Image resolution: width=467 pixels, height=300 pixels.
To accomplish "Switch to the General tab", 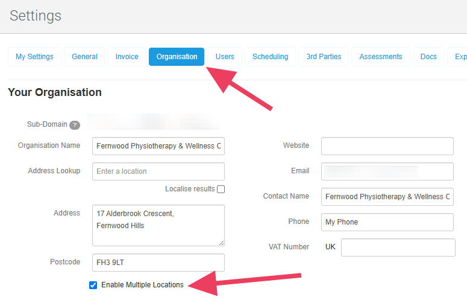I will click(x=84, y=57).
